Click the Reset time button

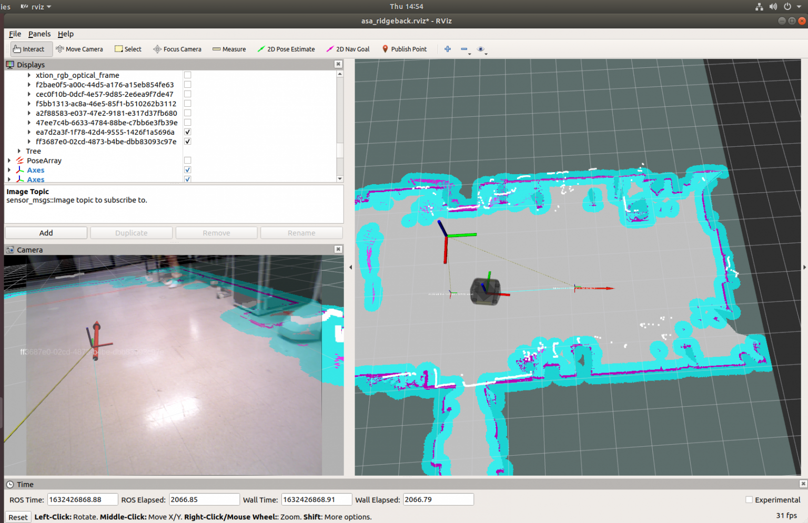point(18,517)
